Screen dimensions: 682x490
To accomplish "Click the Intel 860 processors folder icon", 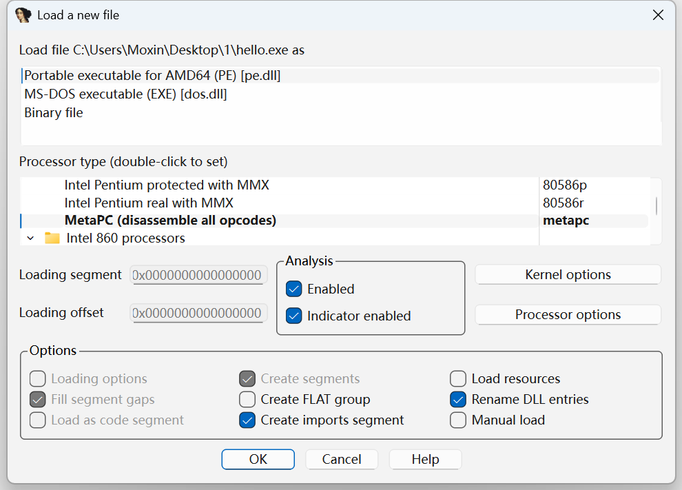I will pos(52,238).
